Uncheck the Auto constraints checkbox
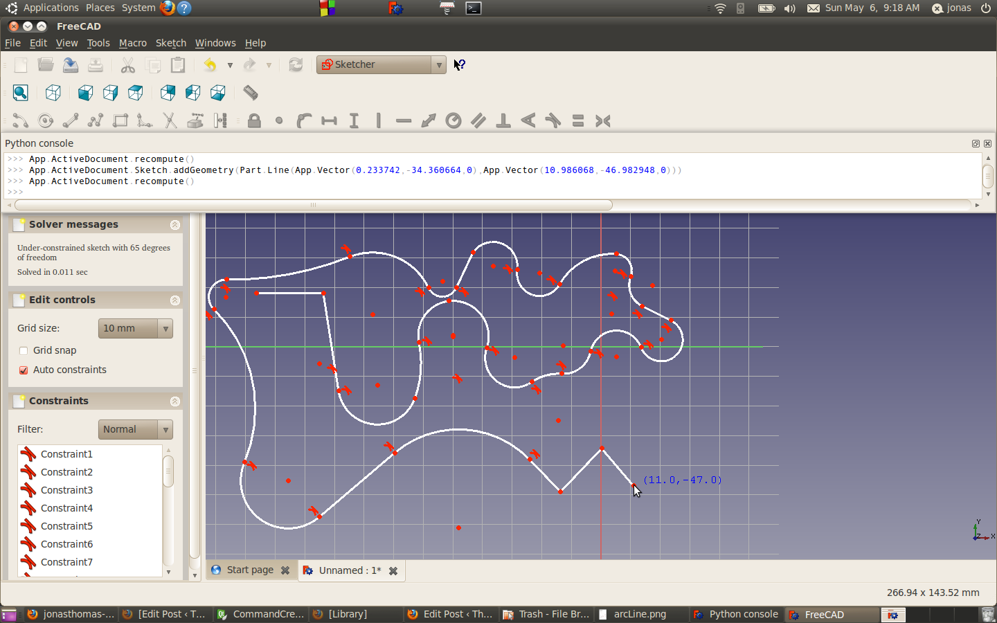 pos(24,370)
